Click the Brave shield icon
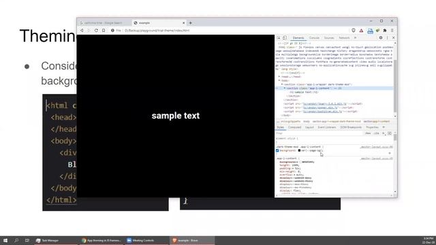The image size is (436, 245). pos(354,30)
